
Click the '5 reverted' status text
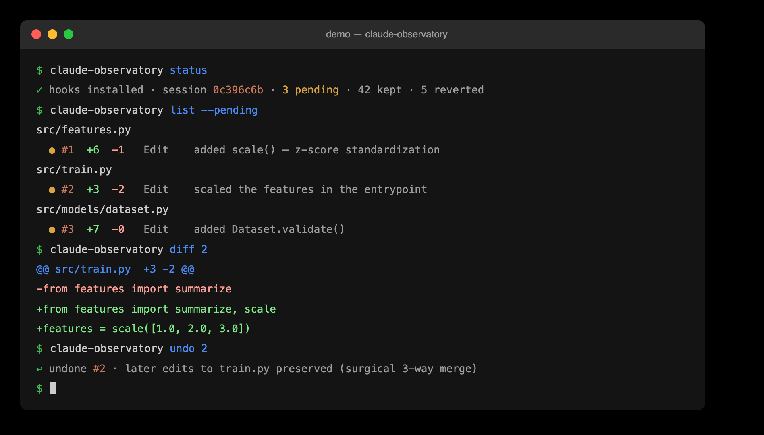[452, 90]
